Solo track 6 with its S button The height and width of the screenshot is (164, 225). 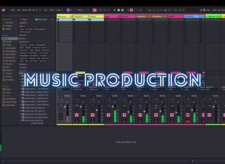124,119
